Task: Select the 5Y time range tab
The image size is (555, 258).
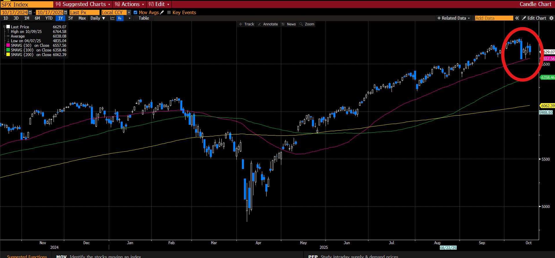Action: coord(71,18)
